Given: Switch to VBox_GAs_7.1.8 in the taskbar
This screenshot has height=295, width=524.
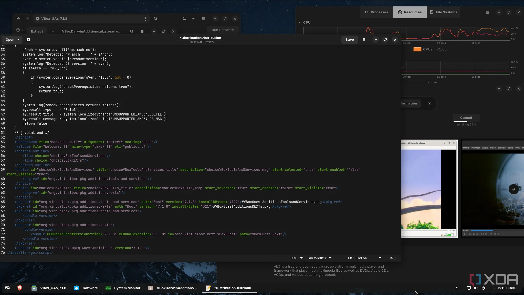Looking at the screenshot, I should tap(49, 288).
